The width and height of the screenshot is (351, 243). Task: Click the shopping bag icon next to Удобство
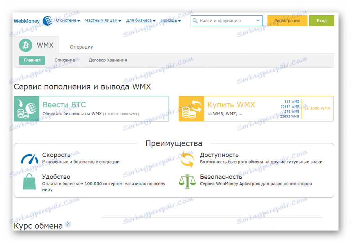point(29,181)
